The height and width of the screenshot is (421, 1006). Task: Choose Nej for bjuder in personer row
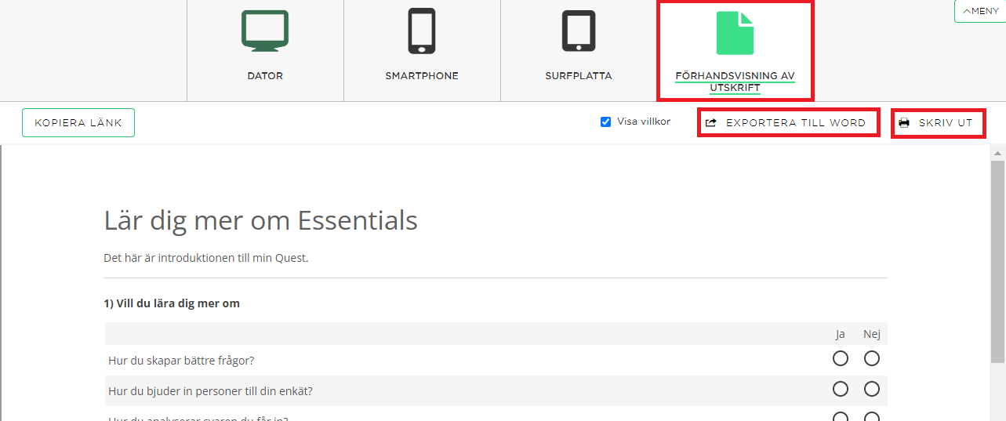(872, 389)
